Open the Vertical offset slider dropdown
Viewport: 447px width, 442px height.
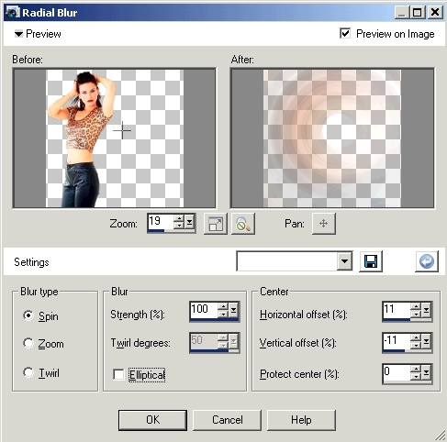[x=426, y=341]
